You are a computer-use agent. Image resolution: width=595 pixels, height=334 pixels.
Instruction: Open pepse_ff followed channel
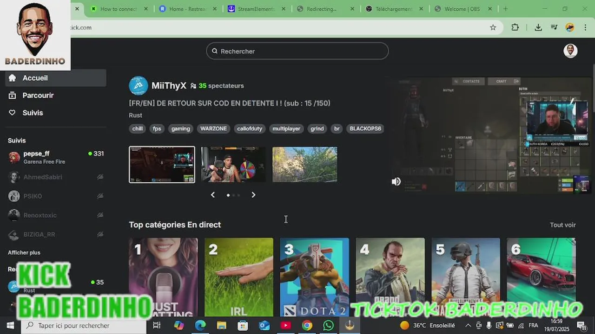(x=56, y=157)
